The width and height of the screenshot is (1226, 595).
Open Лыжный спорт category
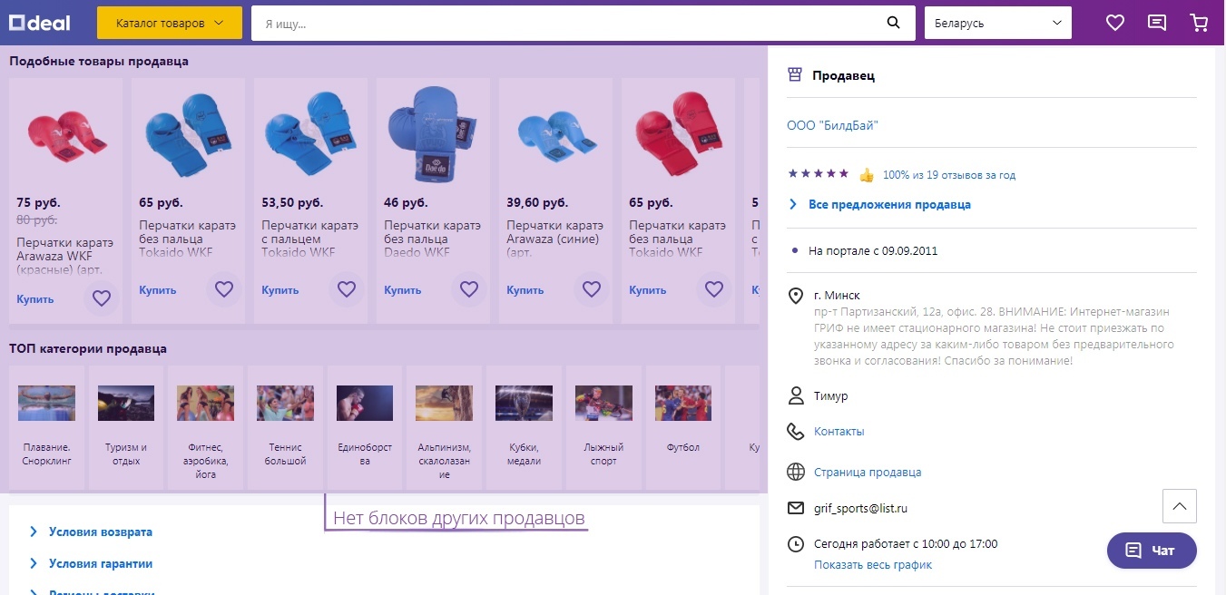(603, 427)
